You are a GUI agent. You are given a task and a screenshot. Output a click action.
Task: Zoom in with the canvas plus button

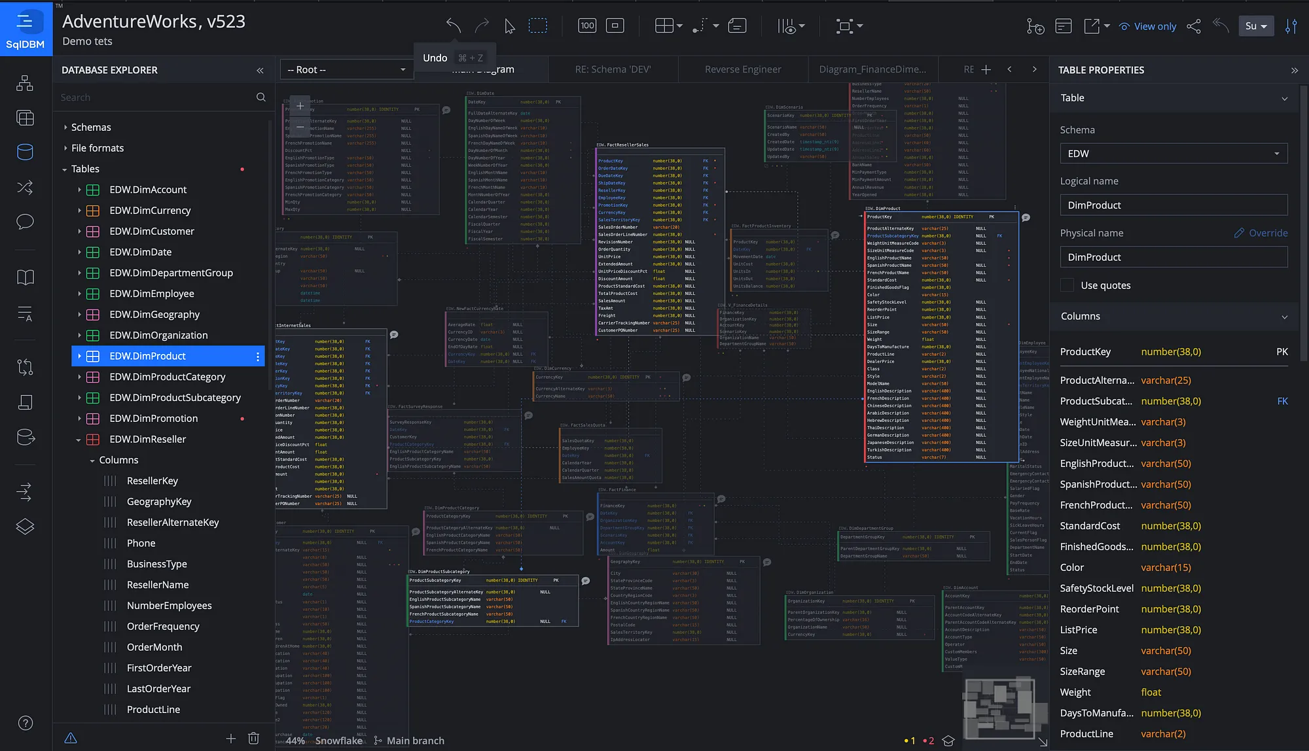coord(300,105)
